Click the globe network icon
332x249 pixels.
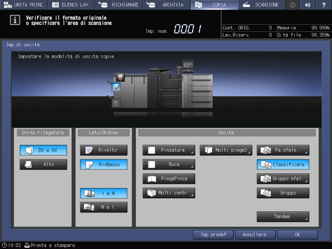tap(292, 4)
